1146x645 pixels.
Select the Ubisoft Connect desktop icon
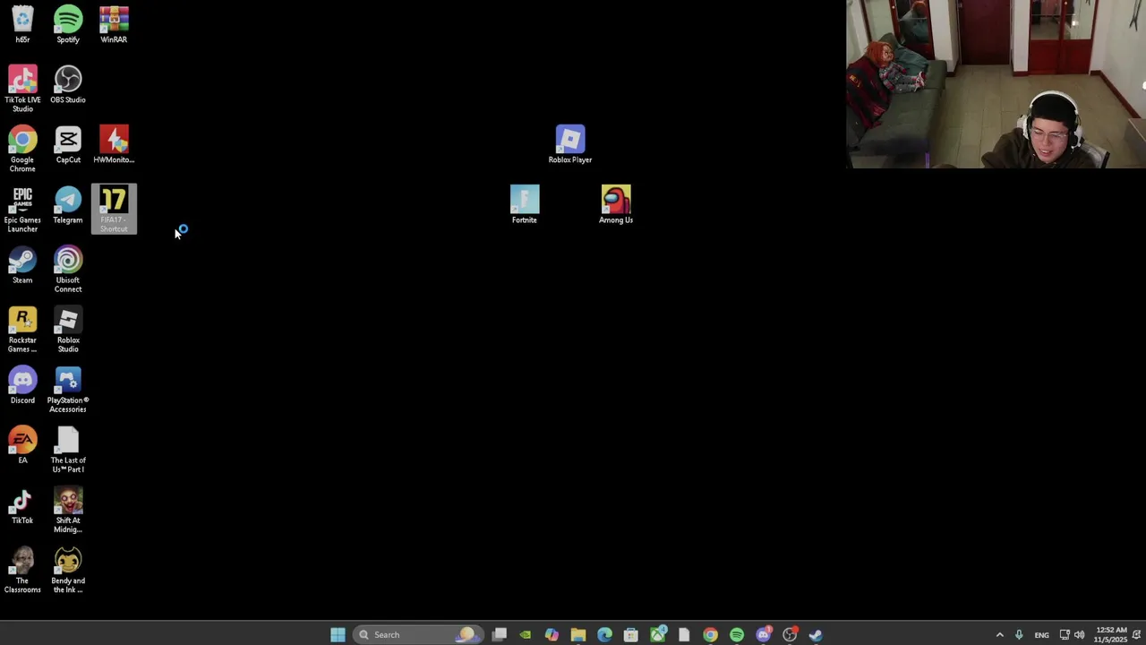click(x=68, y=269)
